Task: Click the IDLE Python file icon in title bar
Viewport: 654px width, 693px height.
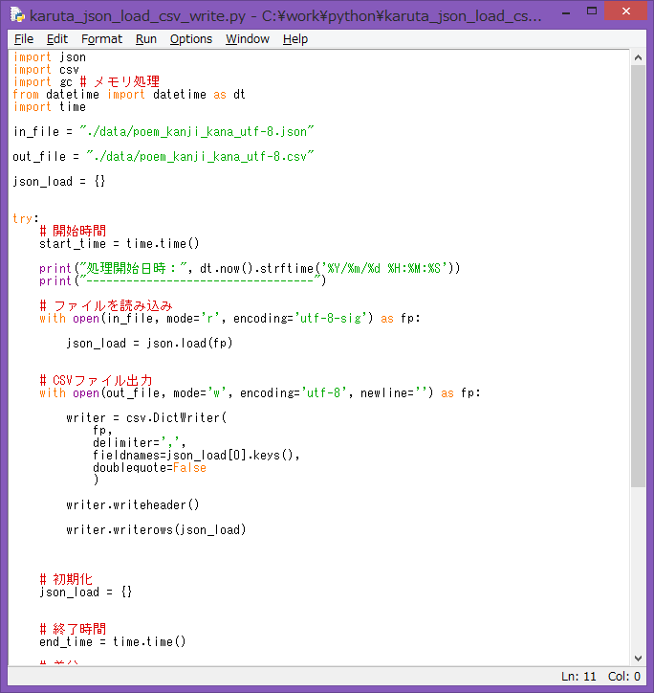Action: pyautogui.click(x=17, y=16)
